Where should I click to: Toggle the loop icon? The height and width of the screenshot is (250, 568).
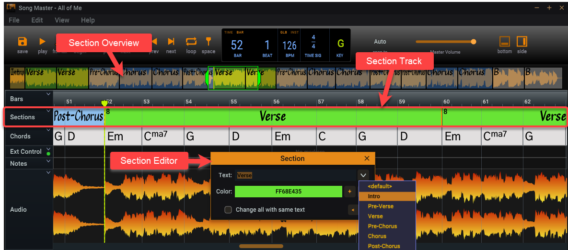point(191,42)
